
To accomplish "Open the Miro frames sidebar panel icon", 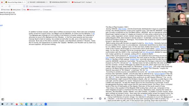I will pyautogui.click(x=3, y=99).
